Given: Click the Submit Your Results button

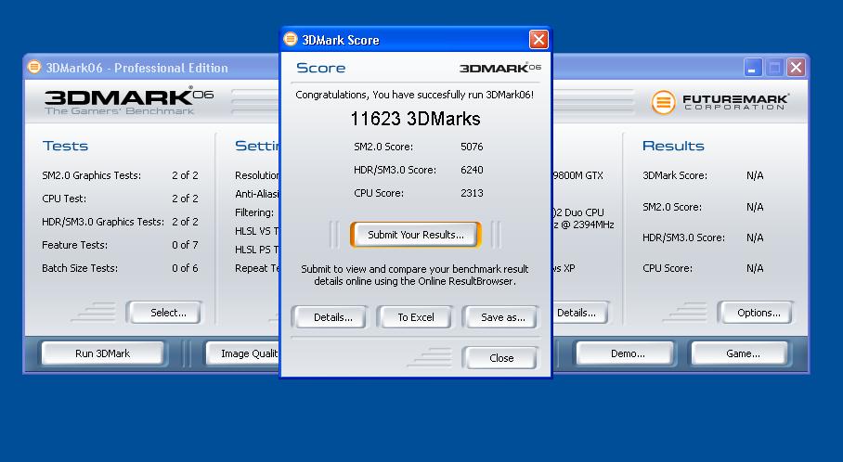Looking at the screenshot, I should [x=415, y=235].
